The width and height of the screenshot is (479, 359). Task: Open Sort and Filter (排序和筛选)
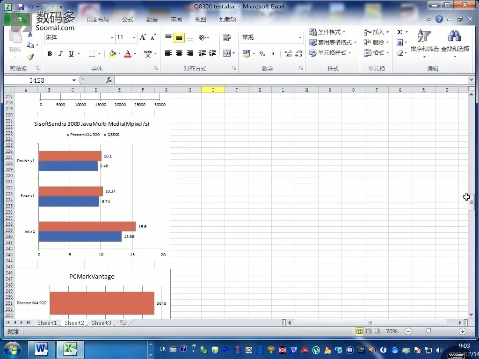(x=424, y=43)
